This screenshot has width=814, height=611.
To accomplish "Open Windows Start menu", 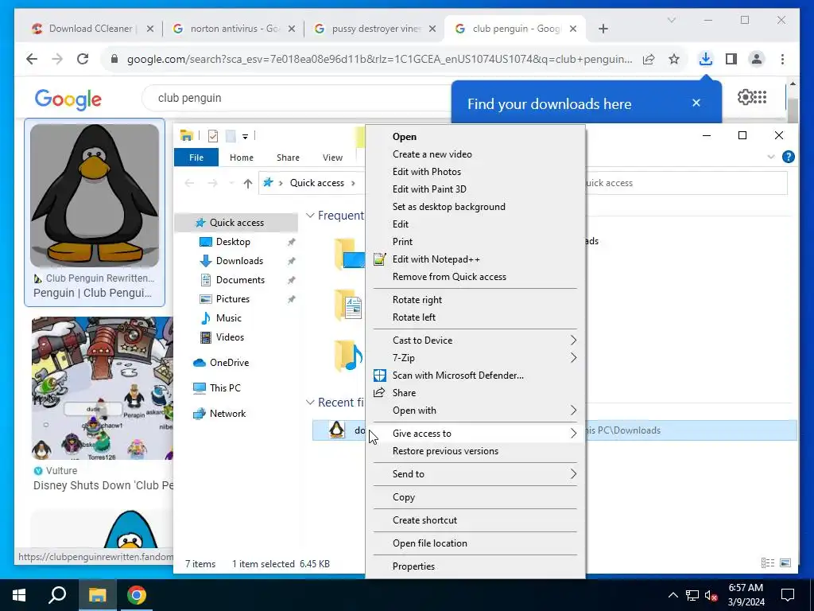I will coord(19,595).
